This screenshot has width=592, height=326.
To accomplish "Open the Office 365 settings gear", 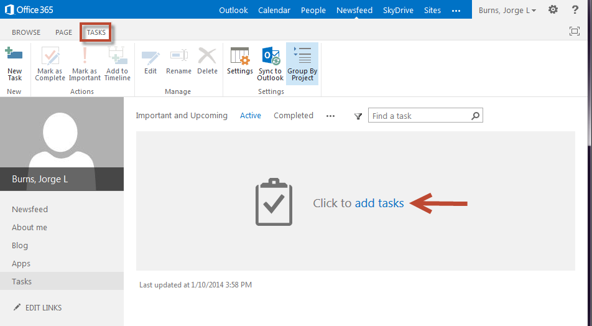I will click(x=553, y=11).
